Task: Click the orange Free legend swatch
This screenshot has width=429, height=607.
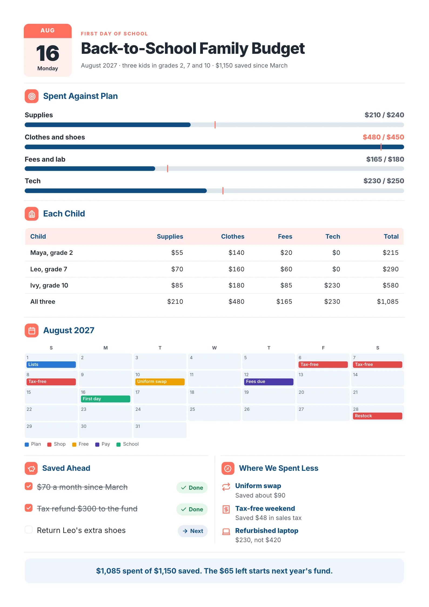Action: 74,445
